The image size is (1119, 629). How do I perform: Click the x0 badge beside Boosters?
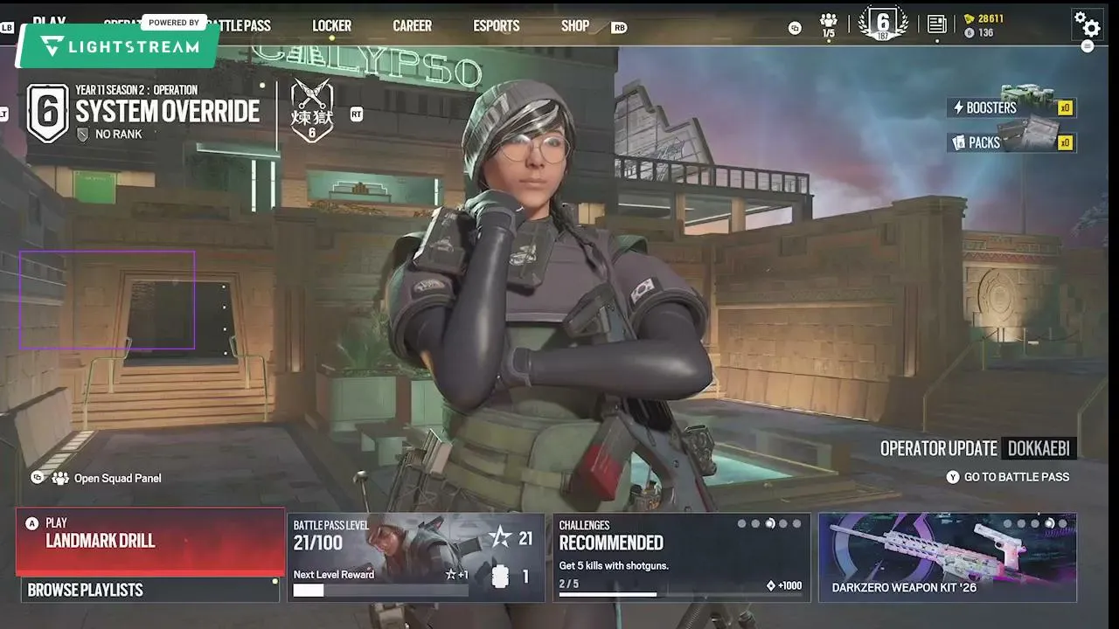(x=1066, y=107)
